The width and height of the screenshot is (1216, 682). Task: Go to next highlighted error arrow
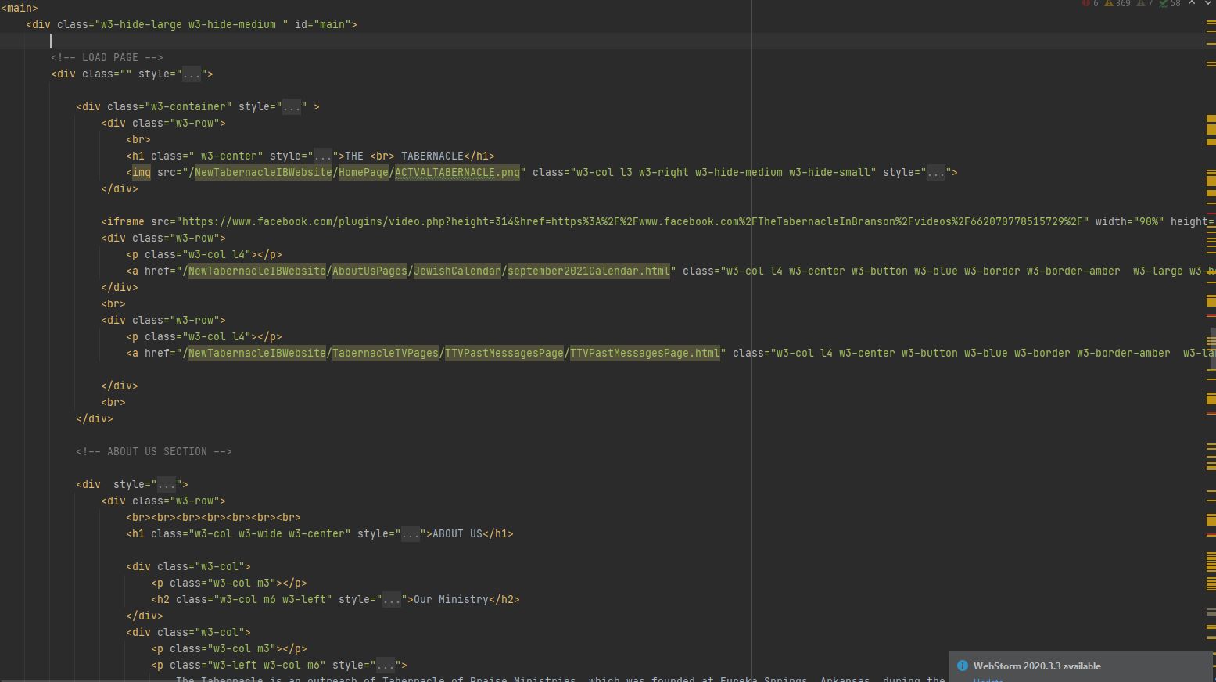1207,3
